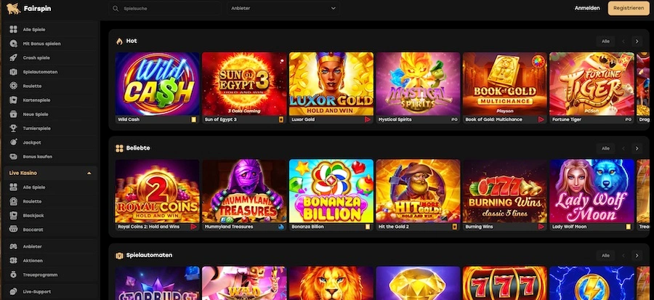Click the Crash spiele rocket icon
Image resolution: width=654 pixels, height=300 pixels.
[14, 57]
